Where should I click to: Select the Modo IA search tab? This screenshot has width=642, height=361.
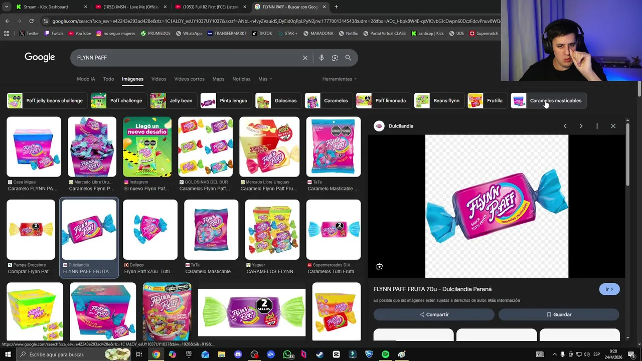[86, 79]
